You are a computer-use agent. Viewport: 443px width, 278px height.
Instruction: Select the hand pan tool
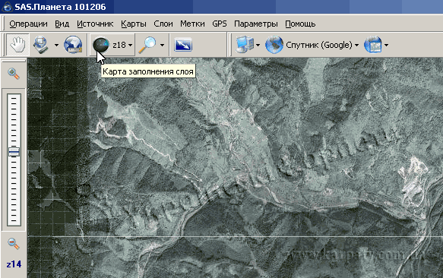(17, 45)
